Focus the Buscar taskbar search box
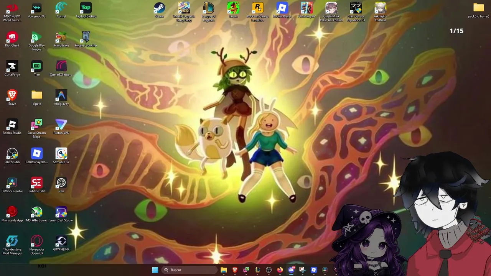The image size is (491, 276). coord(189,270)
